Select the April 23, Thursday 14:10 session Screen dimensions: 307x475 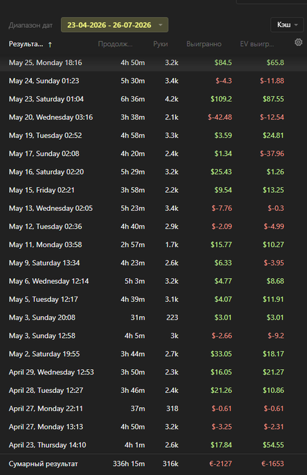coord(153,445)
